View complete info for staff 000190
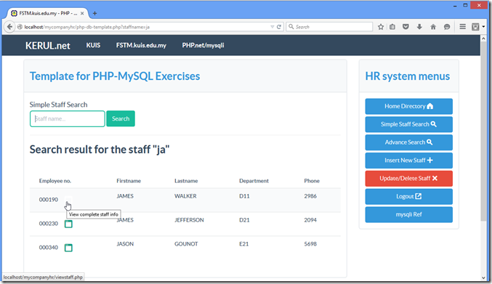The height and width of the screenshot is (284, 492). coord(68,200)
